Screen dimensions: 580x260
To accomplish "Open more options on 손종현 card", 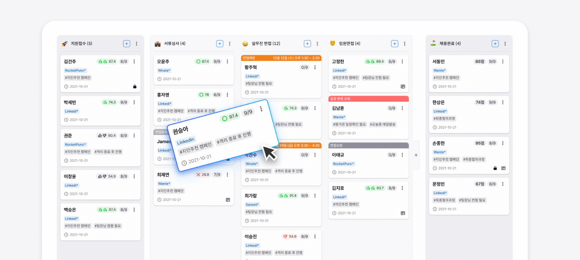I will pyautogui.click(x=503, y=143).
